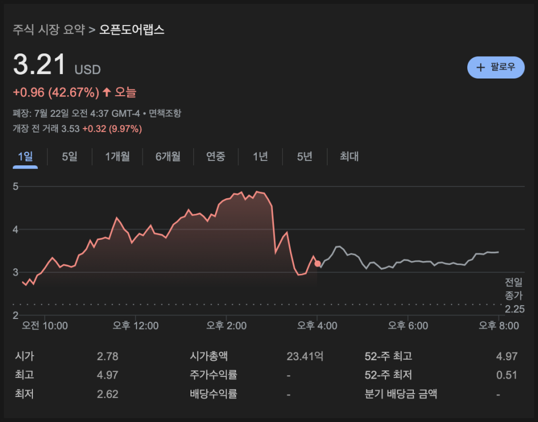Click the 개장 전 거래 3.53 text
This screenshot has width=538, height=422.
pyautogui.click(x=46, y=129)
